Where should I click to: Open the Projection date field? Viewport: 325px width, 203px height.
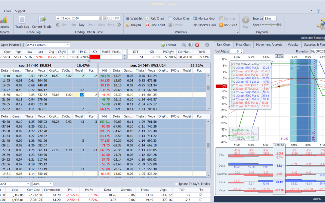coord(317,51)
